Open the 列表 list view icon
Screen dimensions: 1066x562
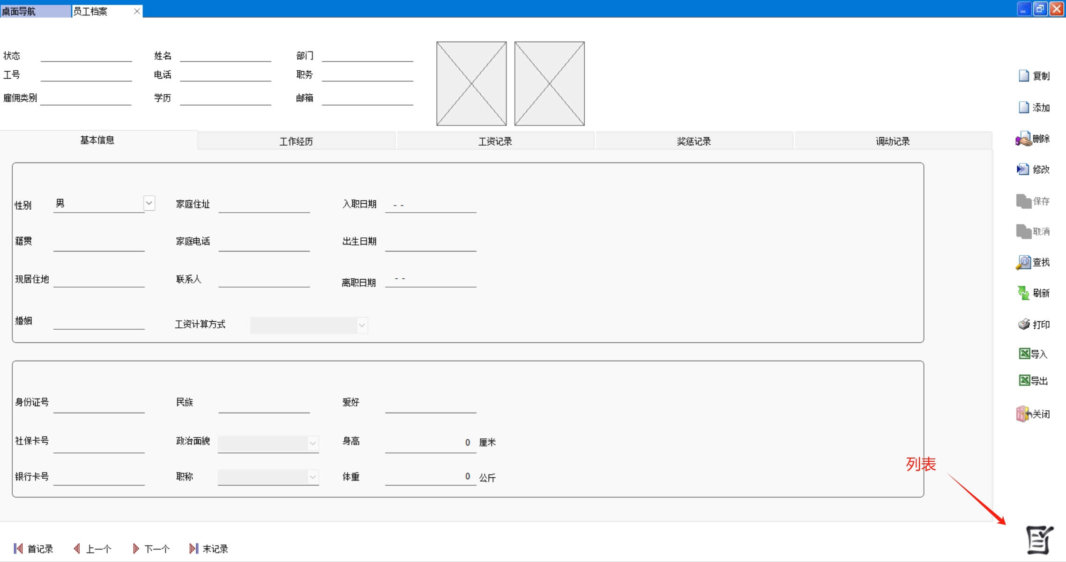1040,540
